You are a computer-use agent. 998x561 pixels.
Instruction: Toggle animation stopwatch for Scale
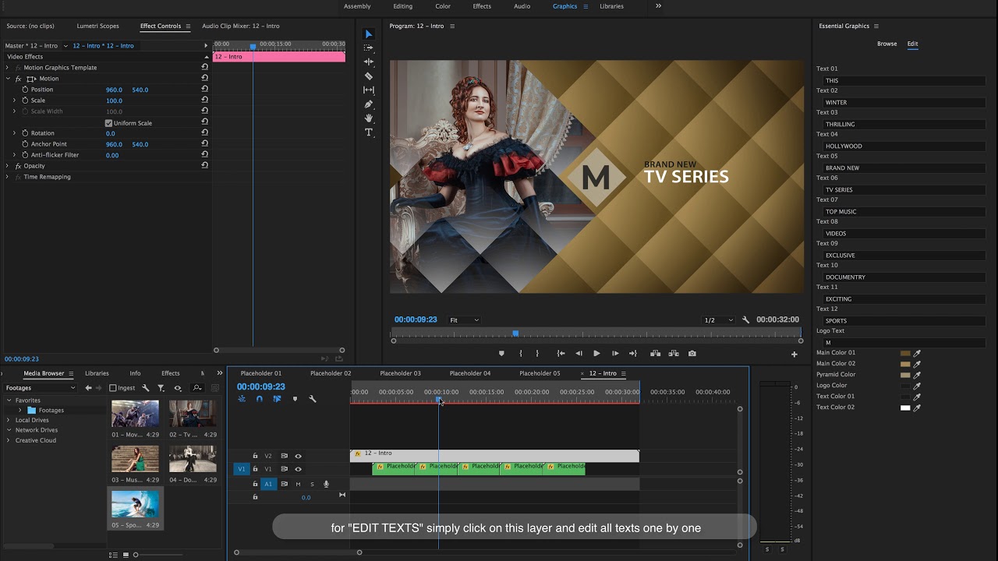tap(25, 101)
